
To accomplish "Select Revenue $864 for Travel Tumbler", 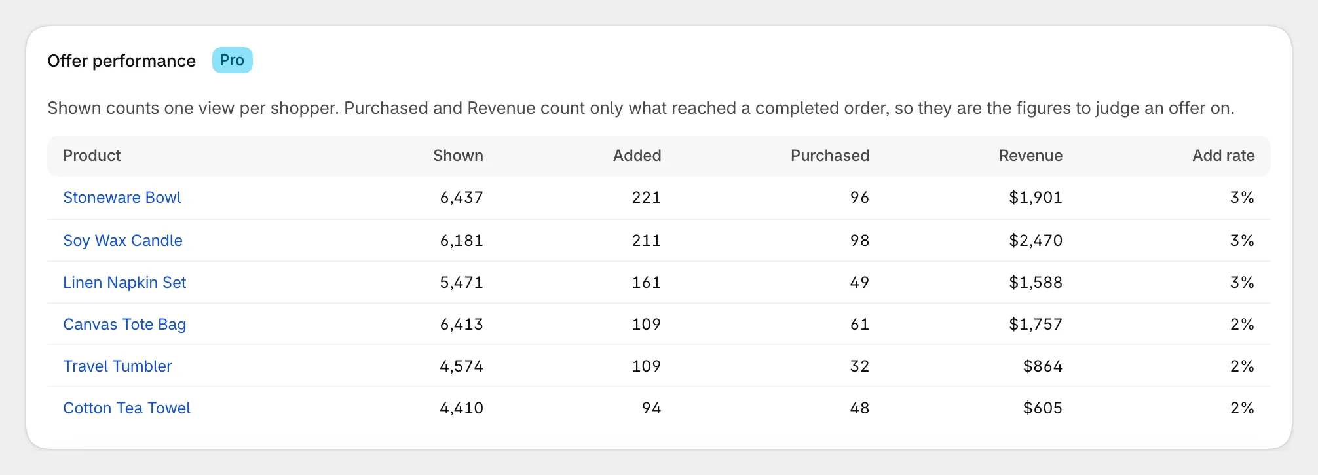I will coord(1043,366).
